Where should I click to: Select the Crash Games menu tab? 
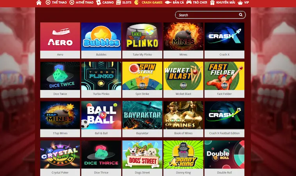click(151, 2)
